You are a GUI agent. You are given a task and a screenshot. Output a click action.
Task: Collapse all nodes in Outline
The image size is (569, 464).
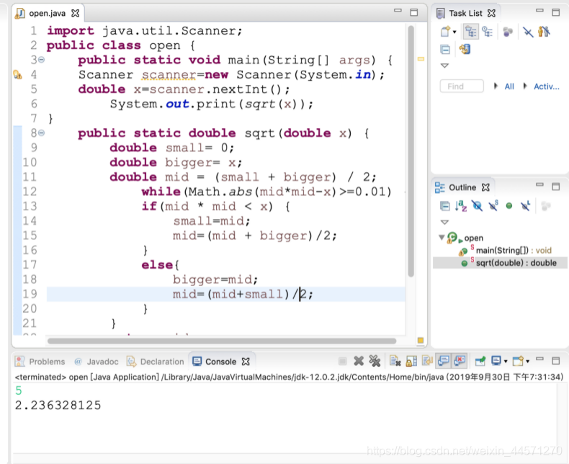[445, 206]
